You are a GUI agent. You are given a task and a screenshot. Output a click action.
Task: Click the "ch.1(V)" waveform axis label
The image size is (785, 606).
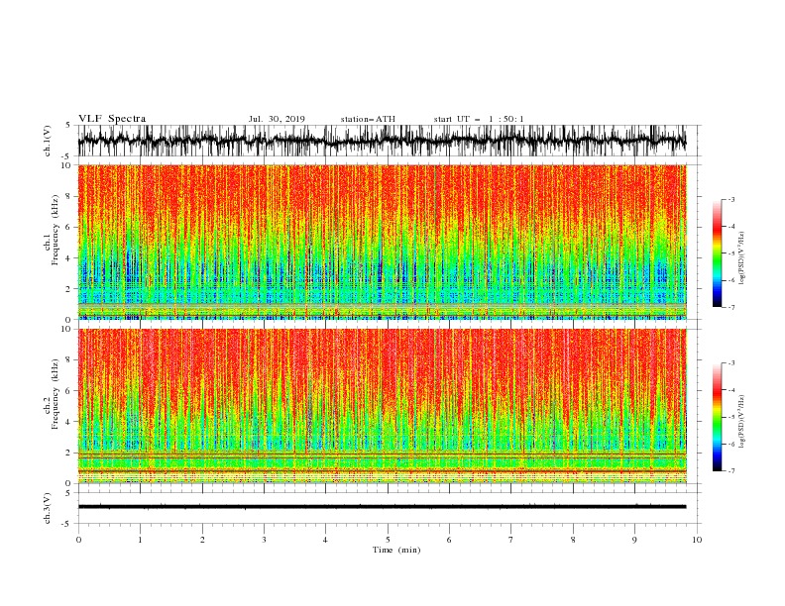point(48,141)
